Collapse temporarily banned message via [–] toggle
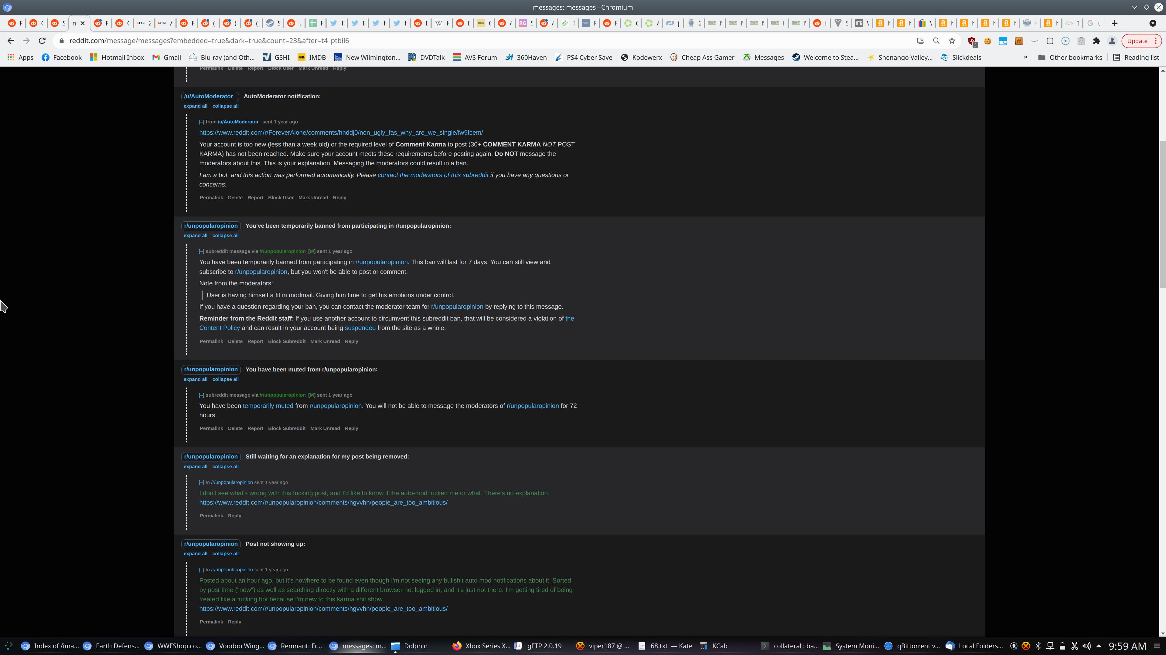The width and height of the screenshot is (1166, 655). pyautogui.click(x=201, y=251)
